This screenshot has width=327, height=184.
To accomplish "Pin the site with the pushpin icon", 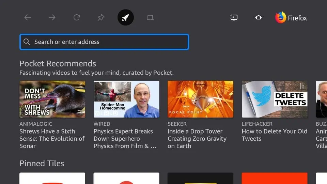I will pyautogui.click(x=101, y=17).
